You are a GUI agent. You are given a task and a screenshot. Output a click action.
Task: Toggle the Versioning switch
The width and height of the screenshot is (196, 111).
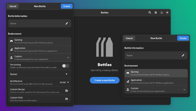(65, 66)
